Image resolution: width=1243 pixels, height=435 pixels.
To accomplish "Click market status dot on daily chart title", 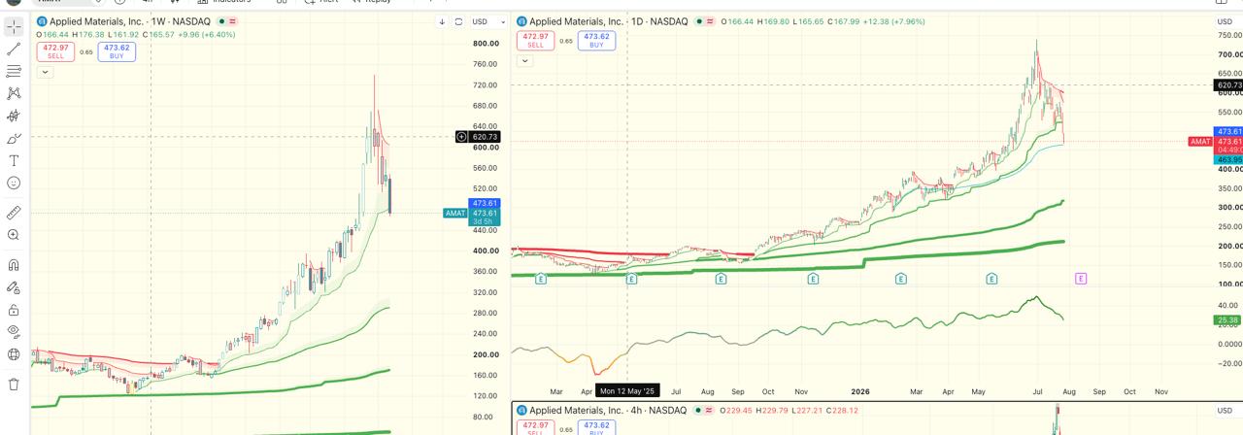I will click(x=699, y=21).
